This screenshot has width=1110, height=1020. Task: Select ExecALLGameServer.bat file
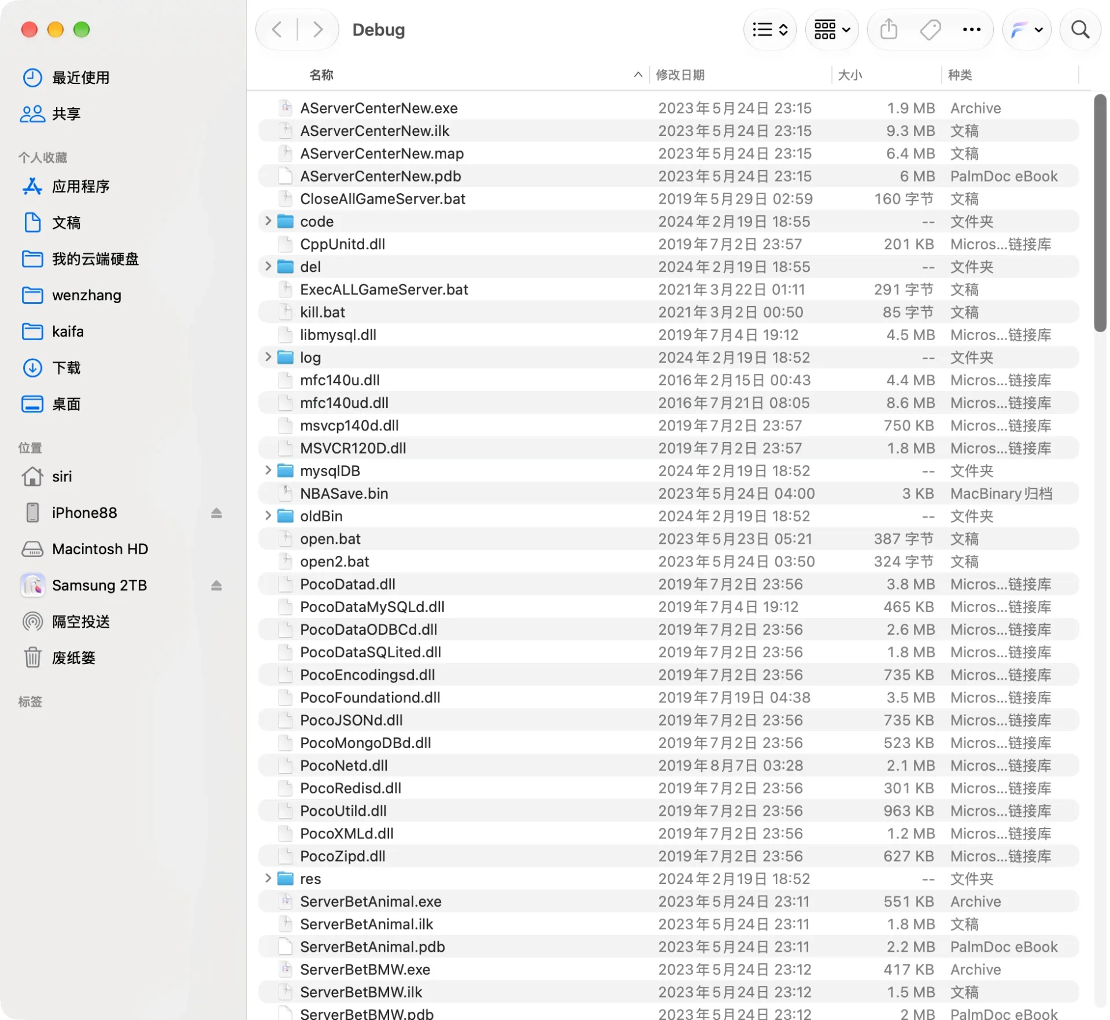(668, 289)
